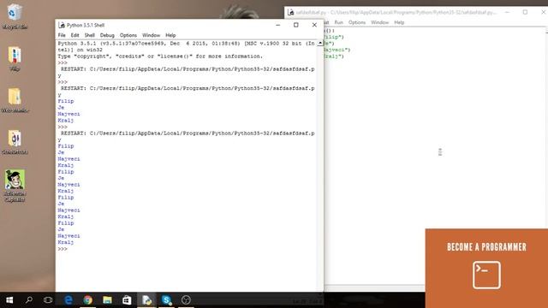
Task: Open Task View on taskbar
Action: tap(48, 300)
